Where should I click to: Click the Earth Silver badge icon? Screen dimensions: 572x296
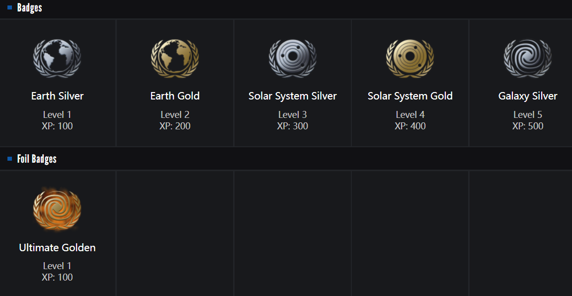(x=57, y=59)
